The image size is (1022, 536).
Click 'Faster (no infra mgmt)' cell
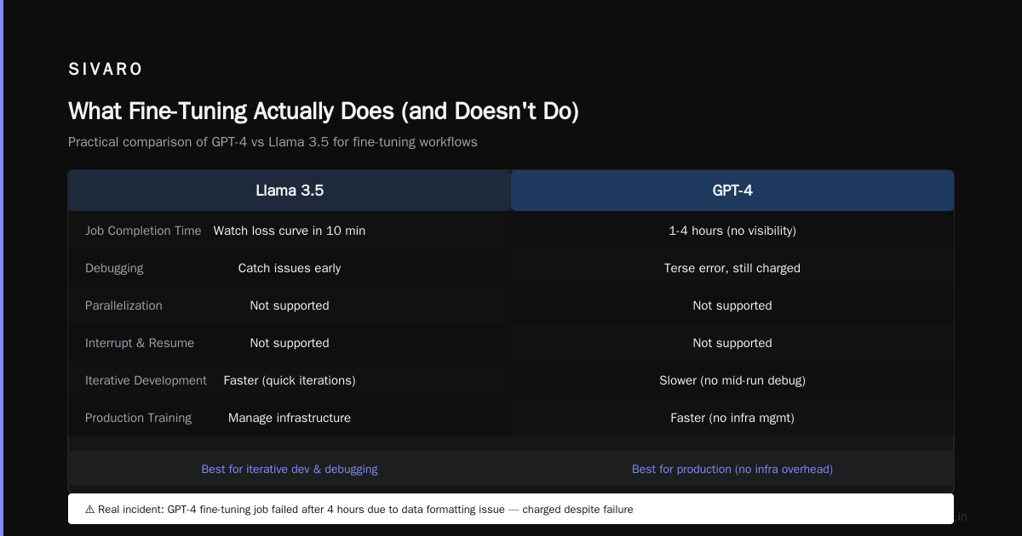pos(732,418)
